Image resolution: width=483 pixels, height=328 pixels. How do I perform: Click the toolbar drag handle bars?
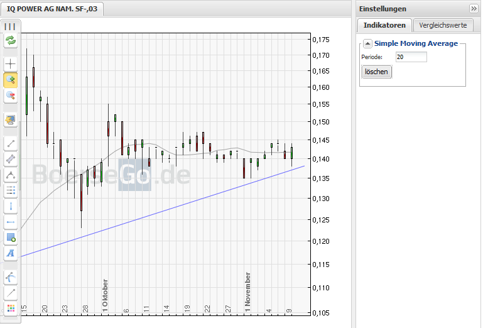pos(10,26)
